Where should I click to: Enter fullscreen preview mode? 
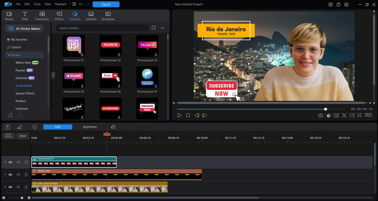tap(360, 115)
